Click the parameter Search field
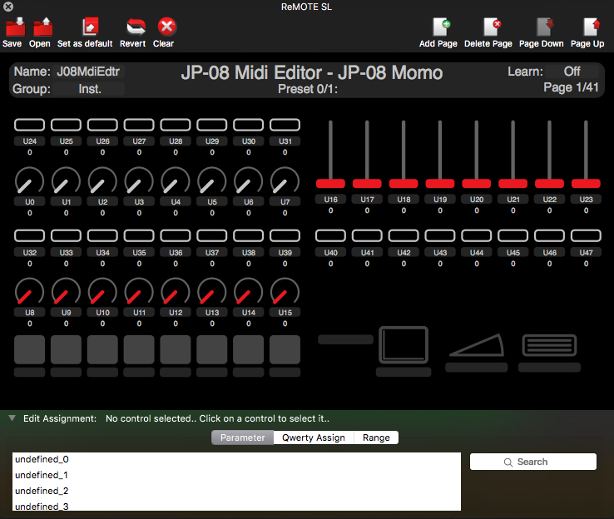The image size is (614, 519). point(533,462)
